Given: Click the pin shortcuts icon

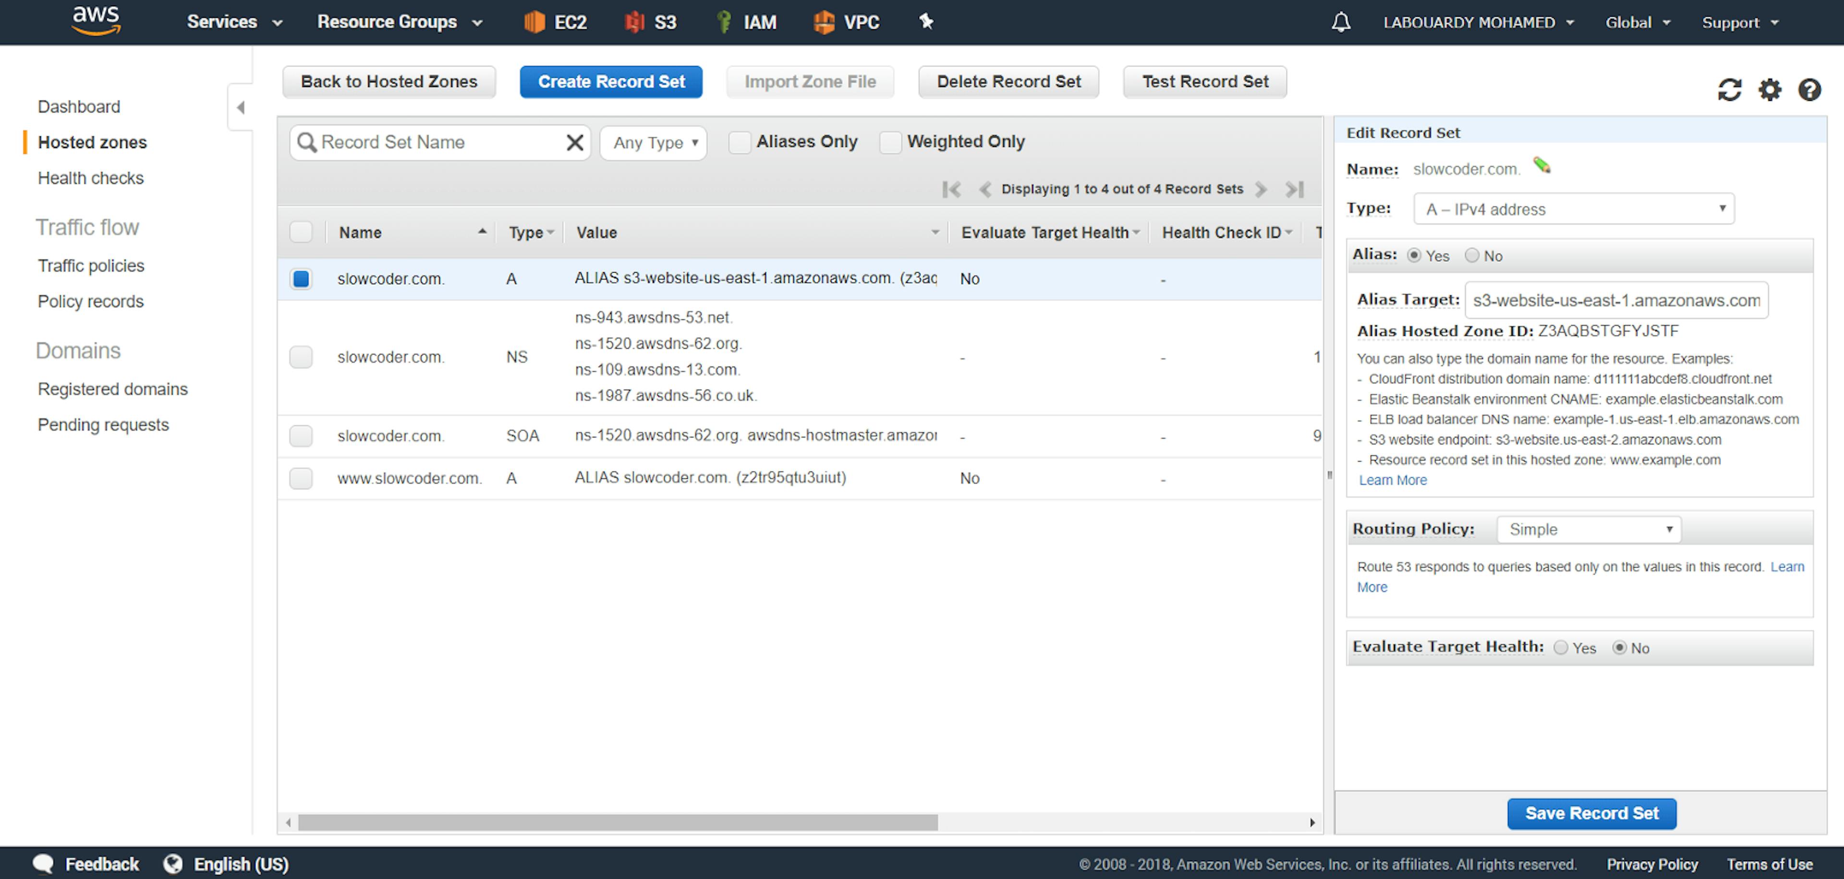Looking at the screenshot, I should 926,22.
